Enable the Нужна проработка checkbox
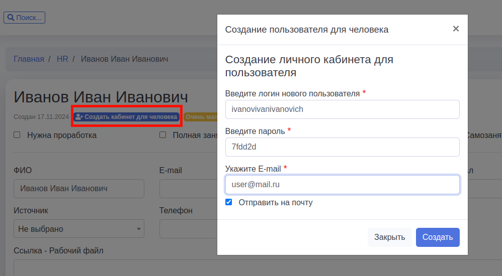This screenshot has width=502, height=276. click(17, 135)
